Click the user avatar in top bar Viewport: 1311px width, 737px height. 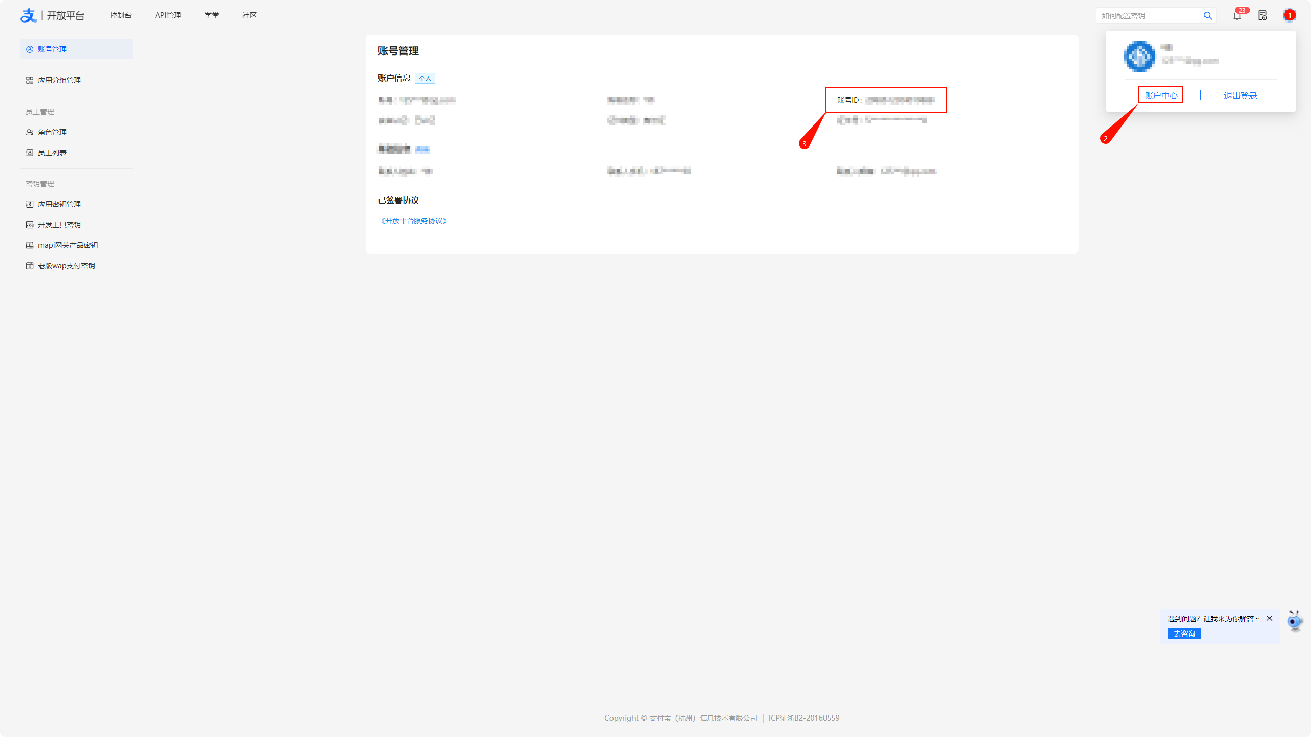pos(1288,16)
